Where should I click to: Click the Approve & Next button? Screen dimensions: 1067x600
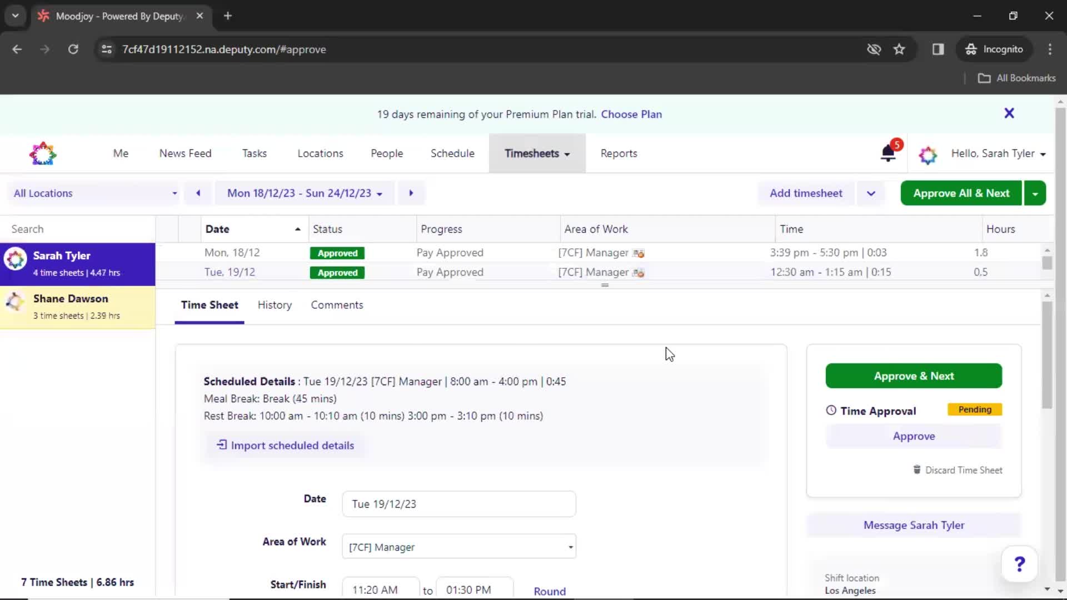point(914,376)
